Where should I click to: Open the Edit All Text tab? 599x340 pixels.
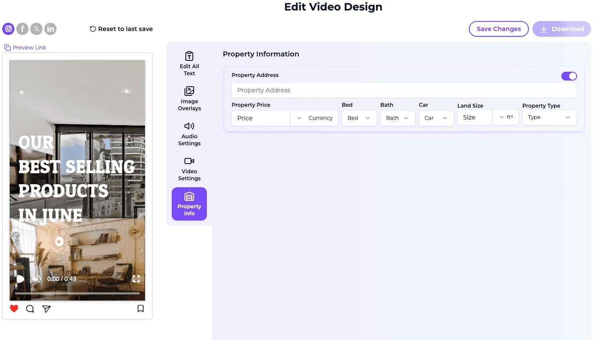coord(189,63)
